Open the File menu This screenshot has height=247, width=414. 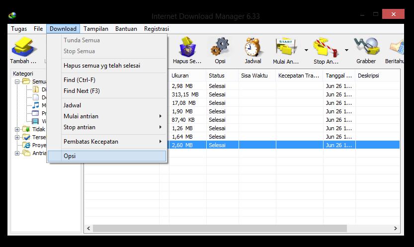(38, 29)
